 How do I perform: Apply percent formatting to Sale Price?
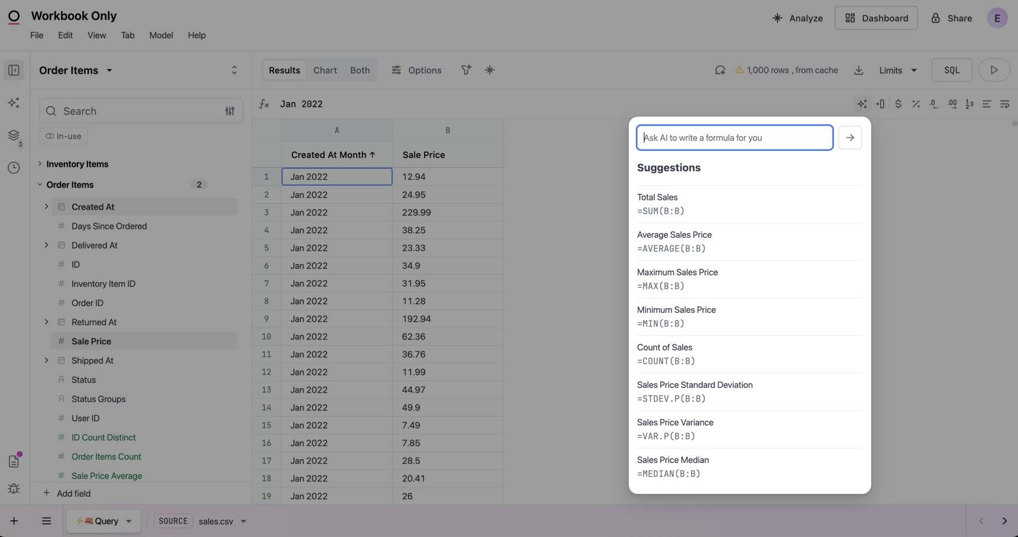(916, 104)
